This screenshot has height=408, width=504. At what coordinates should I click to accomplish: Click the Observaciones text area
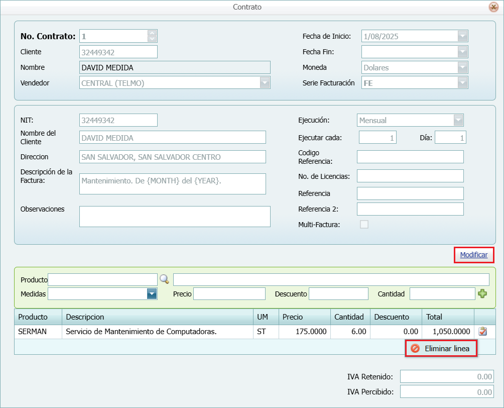(175, 217)
